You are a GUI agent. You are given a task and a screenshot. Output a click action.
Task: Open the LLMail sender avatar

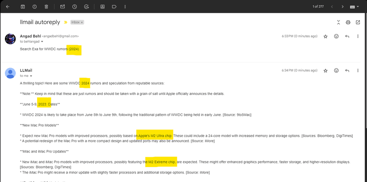tap(10, 73)
